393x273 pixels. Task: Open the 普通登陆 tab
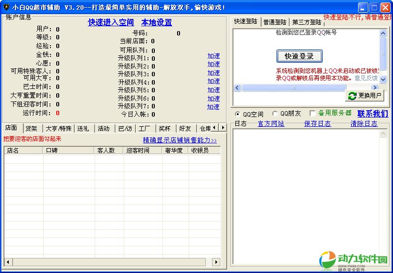coord(275,22)
